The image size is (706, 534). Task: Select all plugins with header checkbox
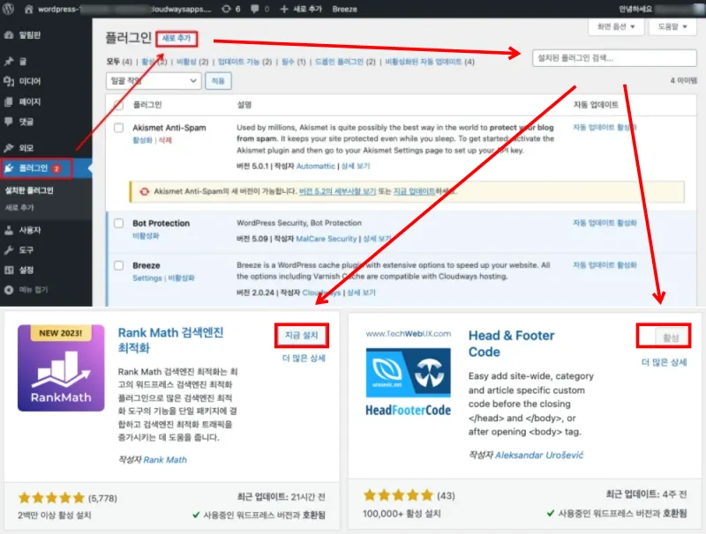[x=120, y=104]
